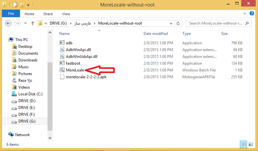
Task: Switch to the Home ribbon tab
Action: pyautogui.click(x=29, y=14)
